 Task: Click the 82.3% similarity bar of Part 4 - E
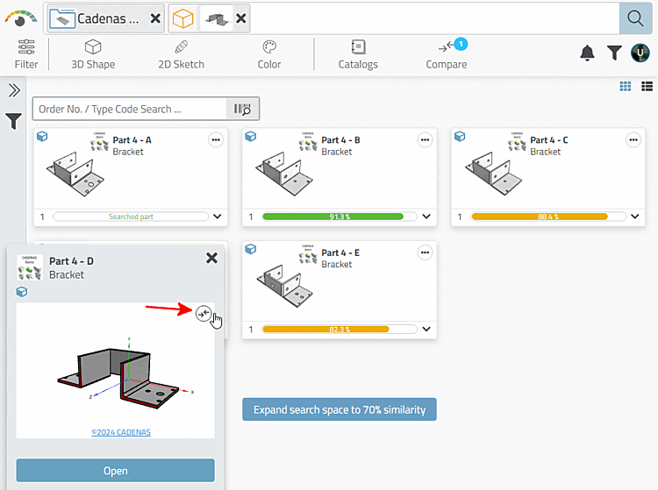click(340, 330)
